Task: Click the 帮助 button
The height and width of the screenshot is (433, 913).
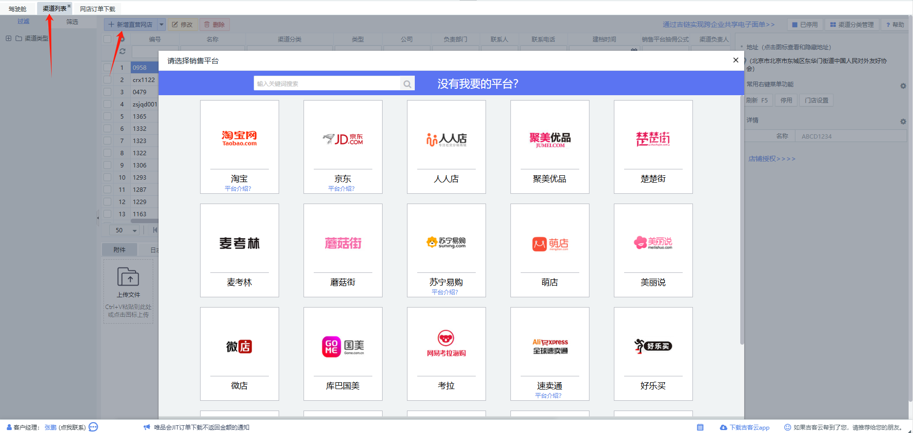Action: click(895, 24)
